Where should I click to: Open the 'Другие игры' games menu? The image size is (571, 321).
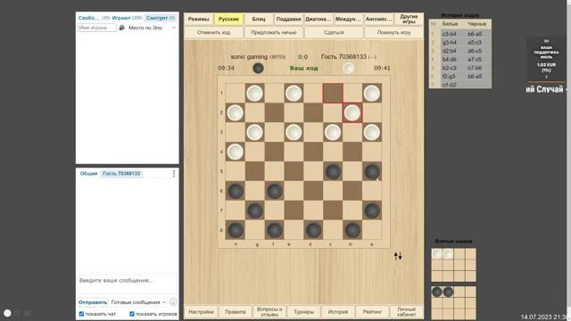(x=409, y=19)
